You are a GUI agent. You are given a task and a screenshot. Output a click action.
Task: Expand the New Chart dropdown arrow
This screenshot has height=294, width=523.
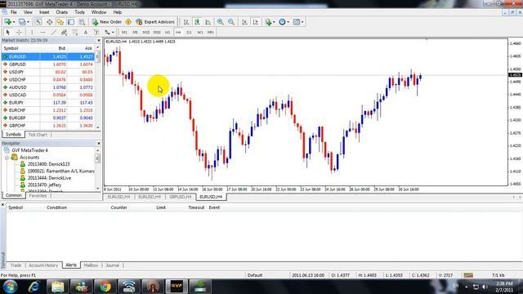click(14, 22)
